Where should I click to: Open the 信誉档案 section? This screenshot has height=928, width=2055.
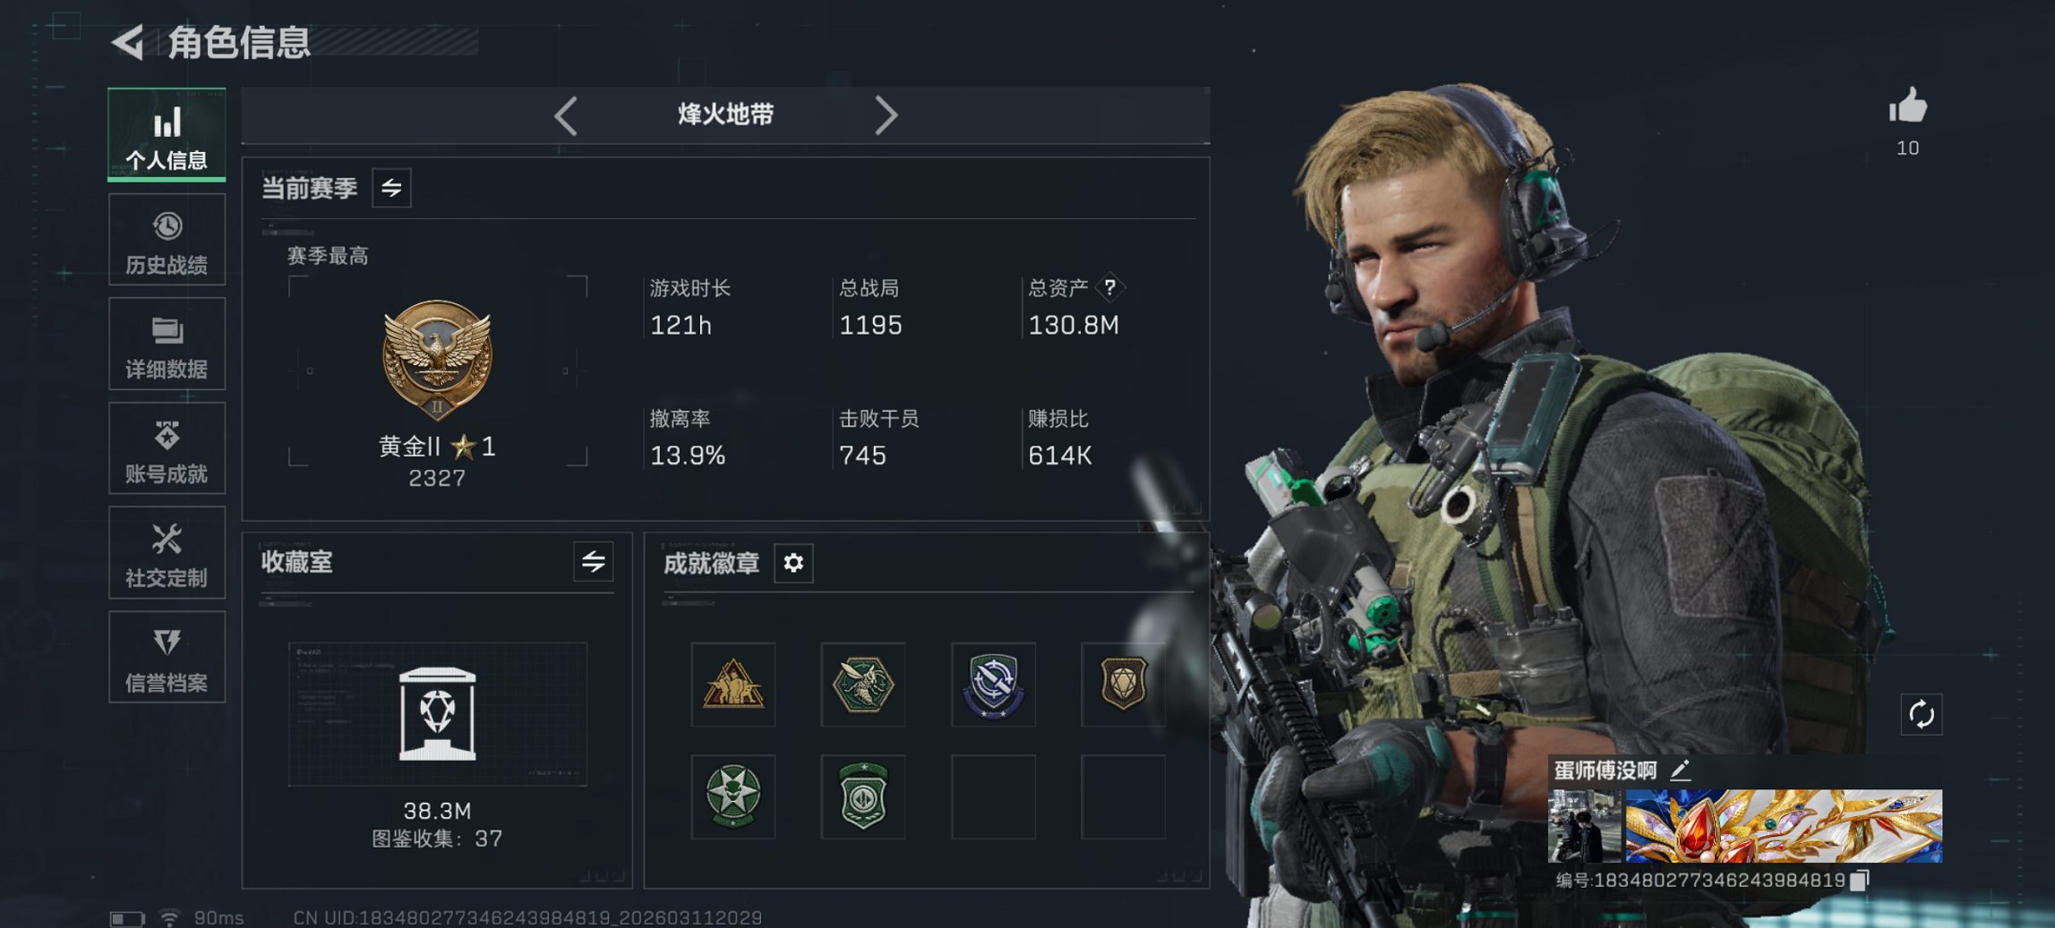point(167,658)
